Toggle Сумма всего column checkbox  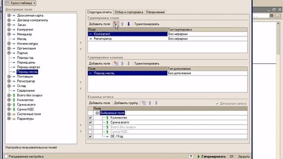point(90,122)
